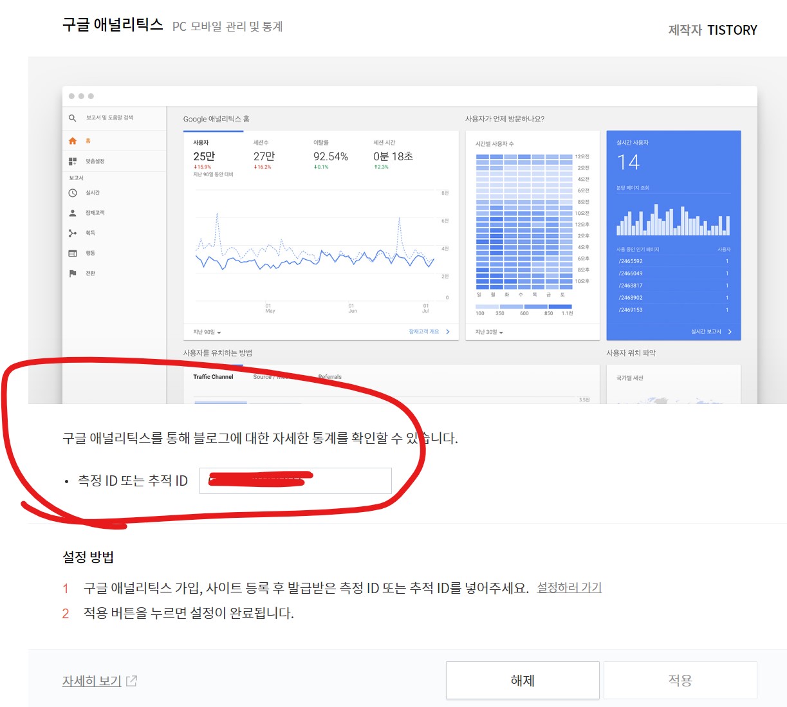Click the orange home icon in the preview sidebar
This screenshot has height=707, width=787.
click(73, 141)
